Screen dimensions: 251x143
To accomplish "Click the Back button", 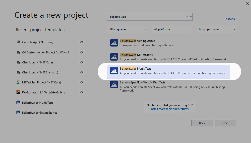I will 202,123.
